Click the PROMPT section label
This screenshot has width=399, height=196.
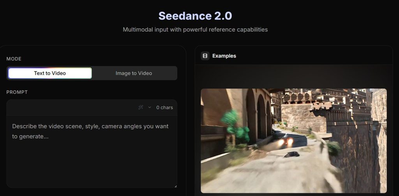click(x=17, y=92)
